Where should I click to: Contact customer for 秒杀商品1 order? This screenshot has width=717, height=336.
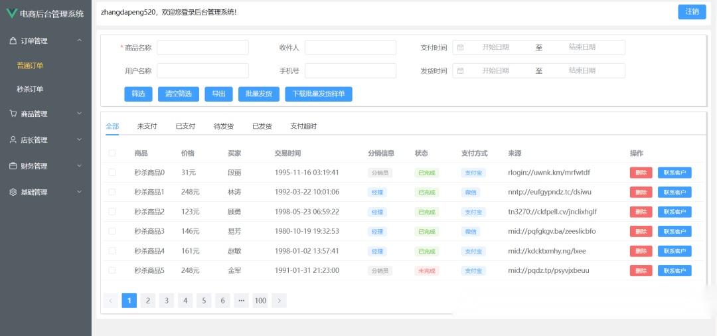click(675, 192)
